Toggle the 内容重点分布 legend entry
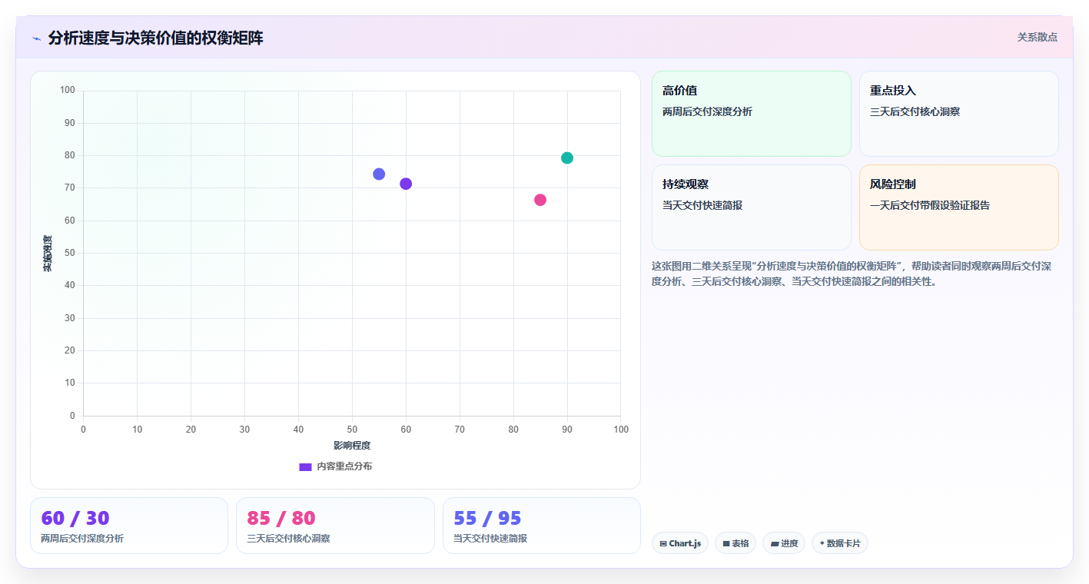1089x584 pixels. click(335, 466)
